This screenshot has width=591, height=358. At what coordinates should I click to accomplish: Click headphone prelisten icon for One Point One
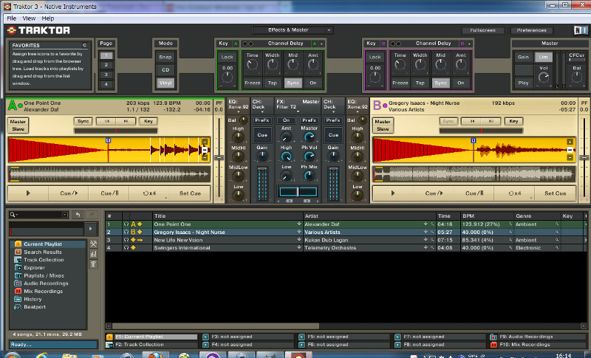(126, 224)
